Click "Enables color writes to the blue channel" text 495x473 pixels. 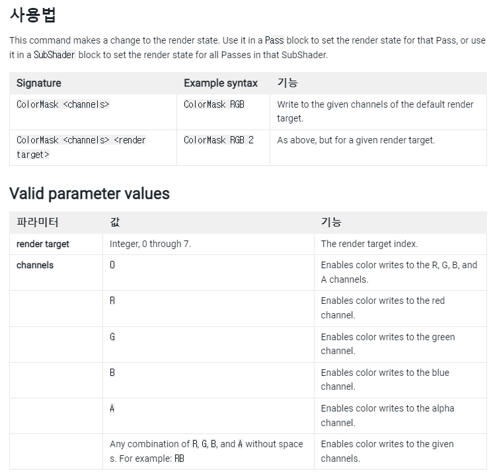[x=385, y=379]
